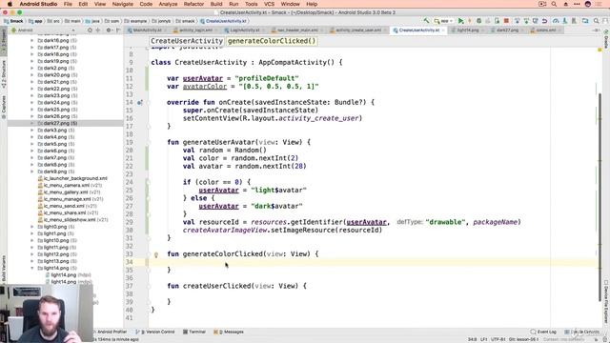Screen dimensions: 610x343
Task: Open the Android Studio application menu
Action: [x=38, y=4]
